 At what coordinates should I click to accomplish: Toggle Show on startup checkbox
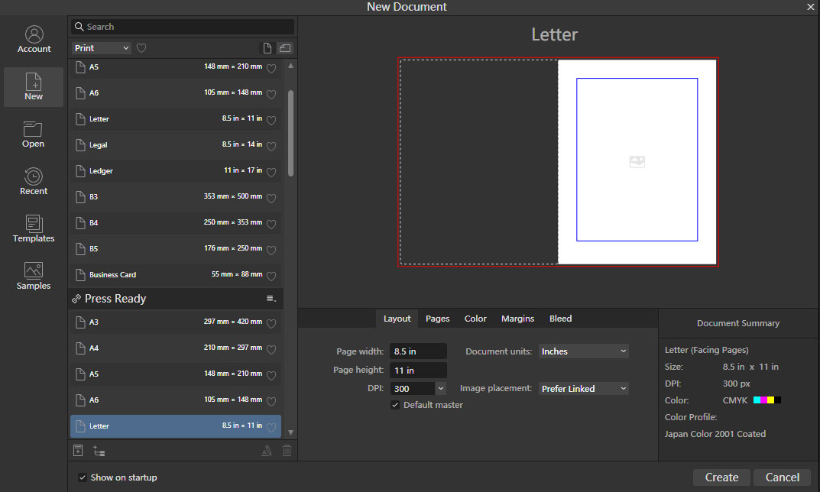(83, 477)
